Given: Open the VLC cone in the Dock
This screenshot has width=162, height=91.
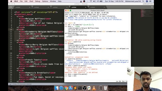Looking at the screenshot, I should click(x=94, y=88).
